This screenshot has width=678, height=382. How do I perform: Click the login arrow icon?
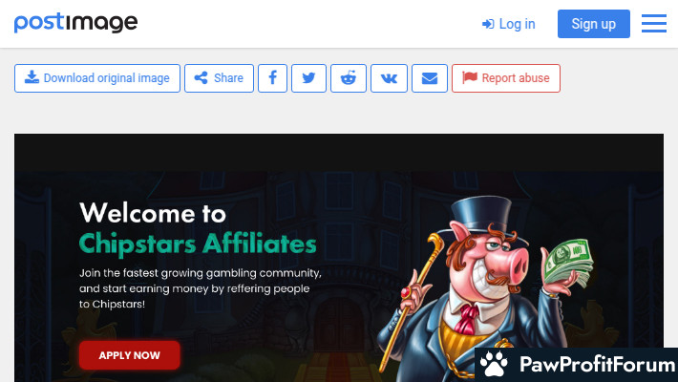pos(488,24)
